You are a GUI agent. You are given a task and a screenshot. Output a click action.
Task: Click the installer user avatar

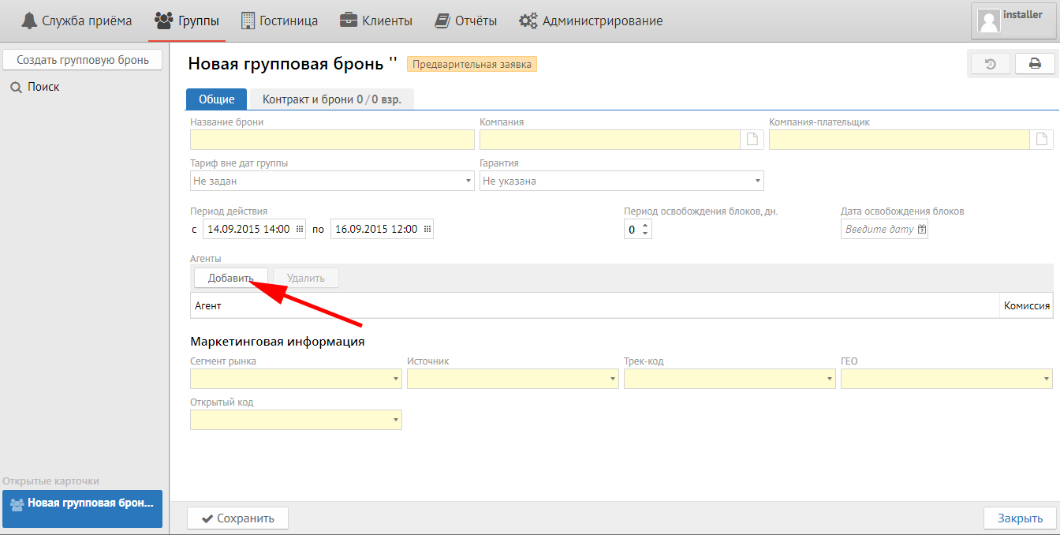tap(989, 21)
